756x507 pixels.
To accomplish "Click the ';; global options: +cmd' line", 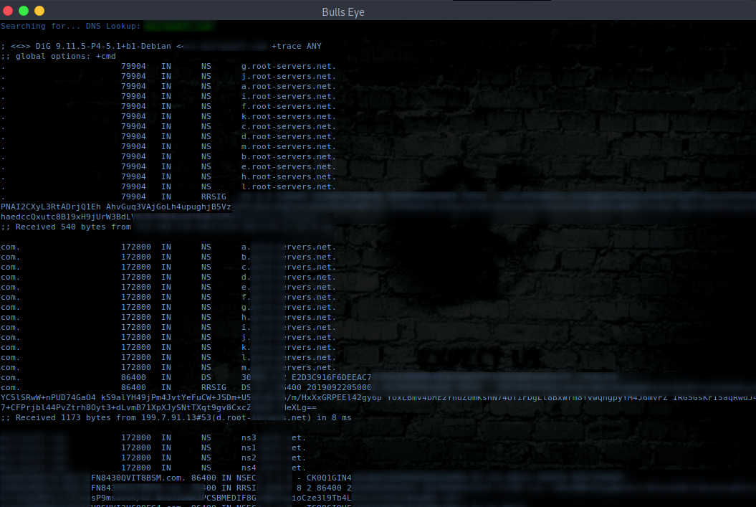I will (x=58, y=57).
